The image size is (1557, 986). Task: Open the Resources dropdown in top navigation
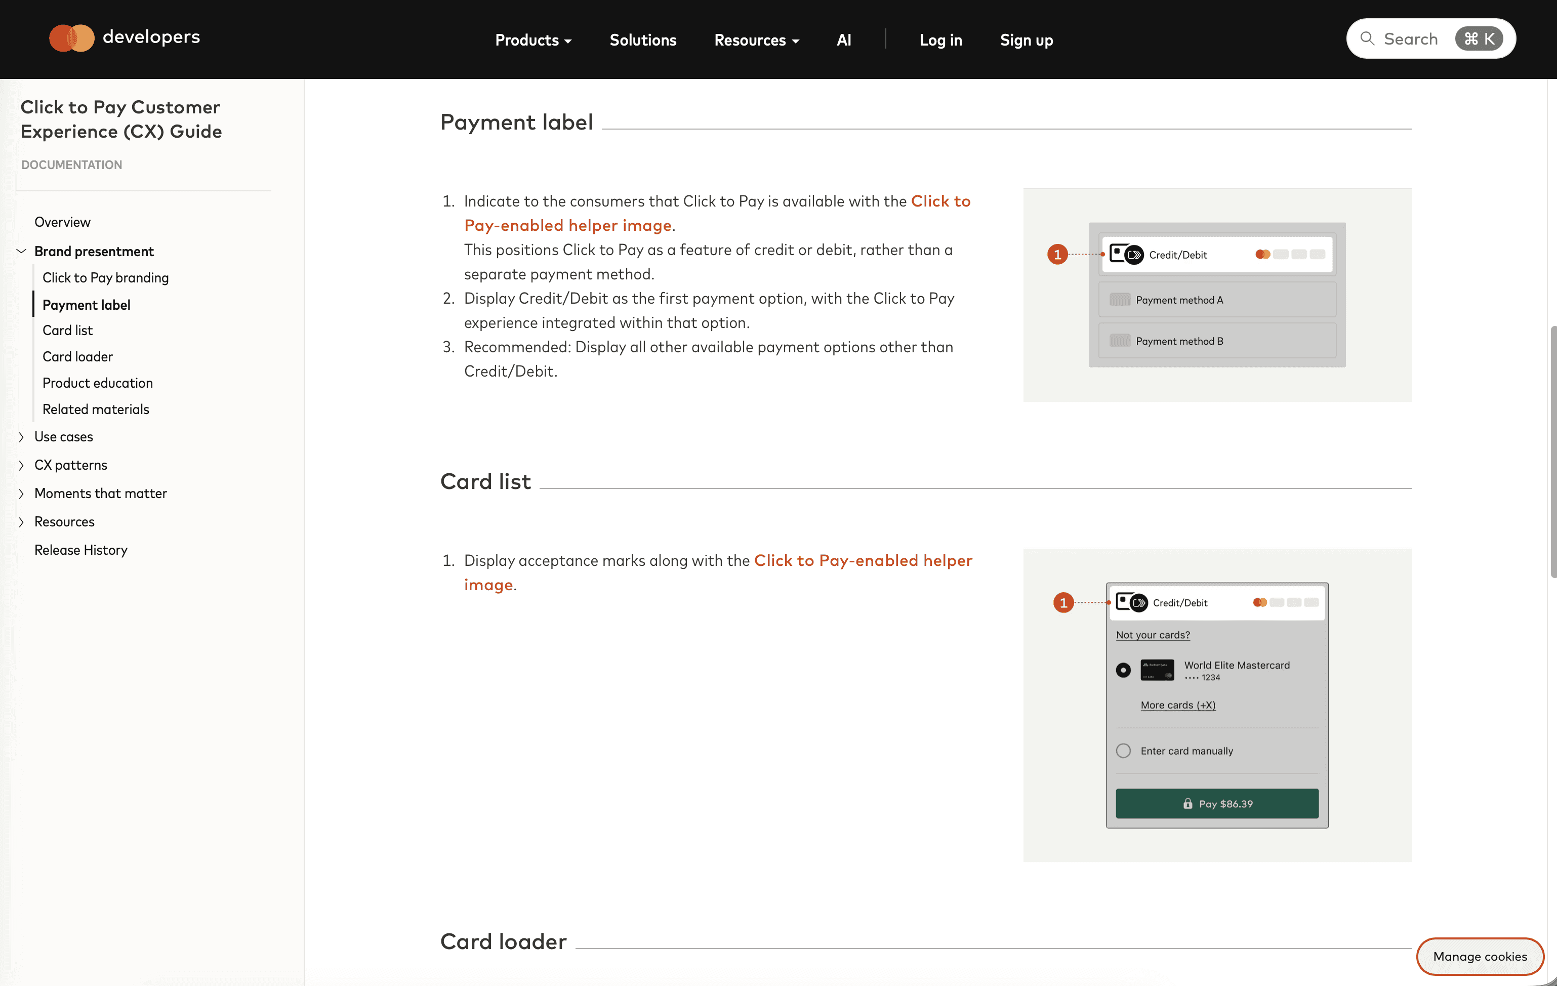(756, 40)
